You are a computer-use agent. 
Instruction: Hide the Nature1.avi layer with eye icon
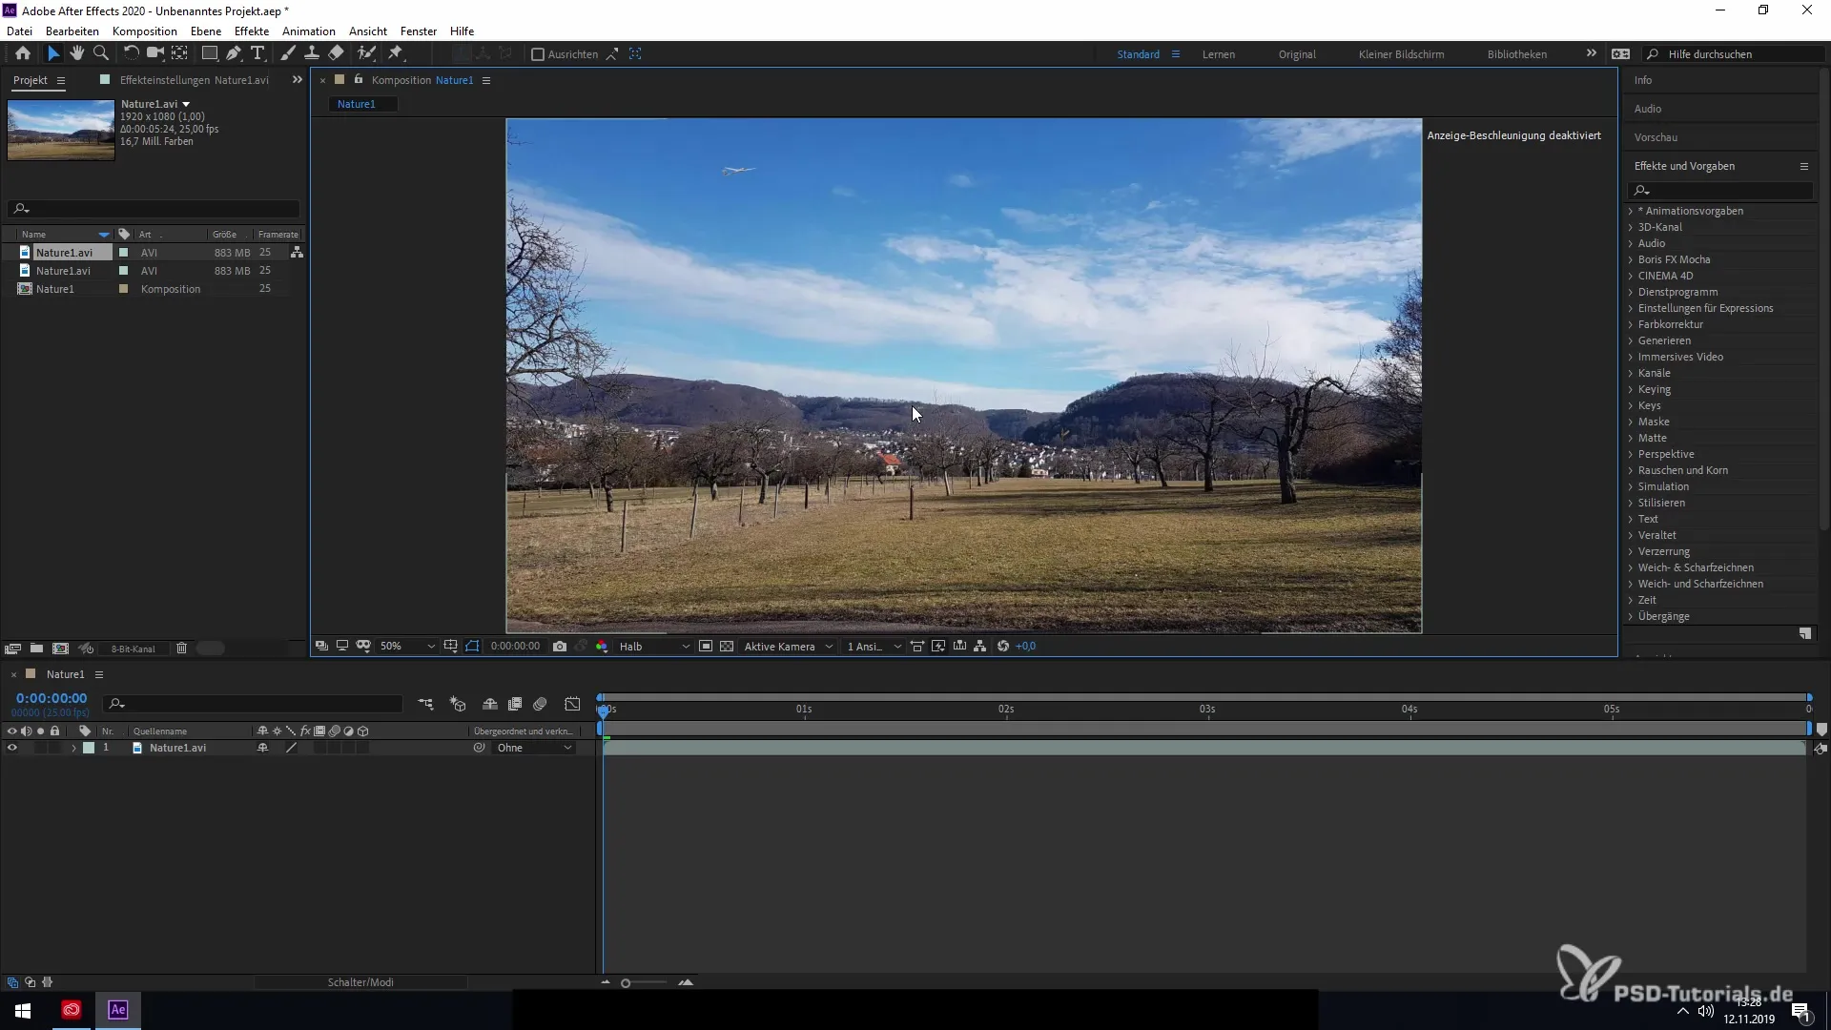coord(12,748)
